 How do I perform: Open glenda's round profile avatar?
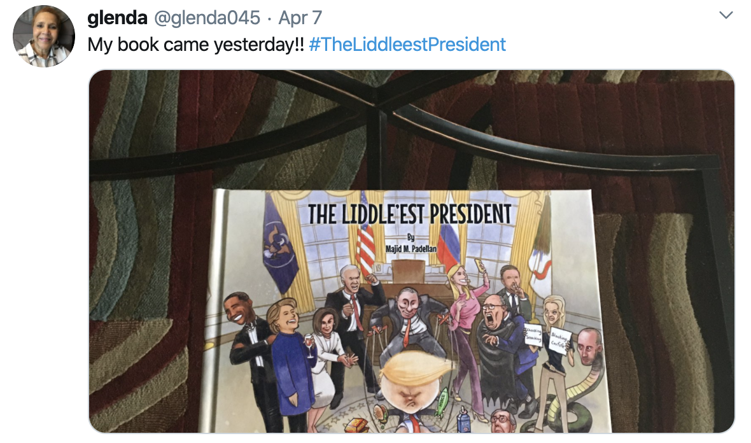pyautogui.click(x=43, y=36)
